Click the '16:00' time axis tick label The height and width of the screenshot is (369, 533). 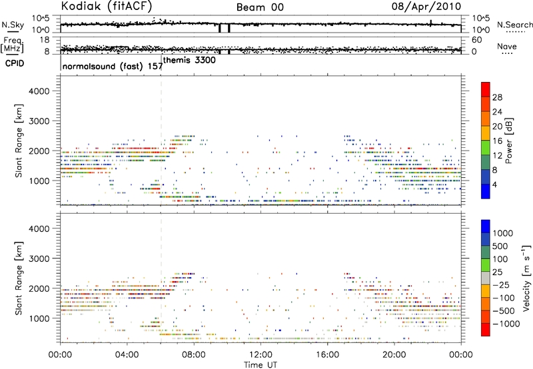coord(327,355)
